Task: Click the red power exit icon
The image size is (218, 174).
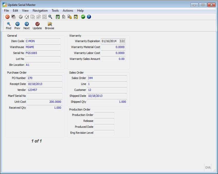Action: [7, 17]
